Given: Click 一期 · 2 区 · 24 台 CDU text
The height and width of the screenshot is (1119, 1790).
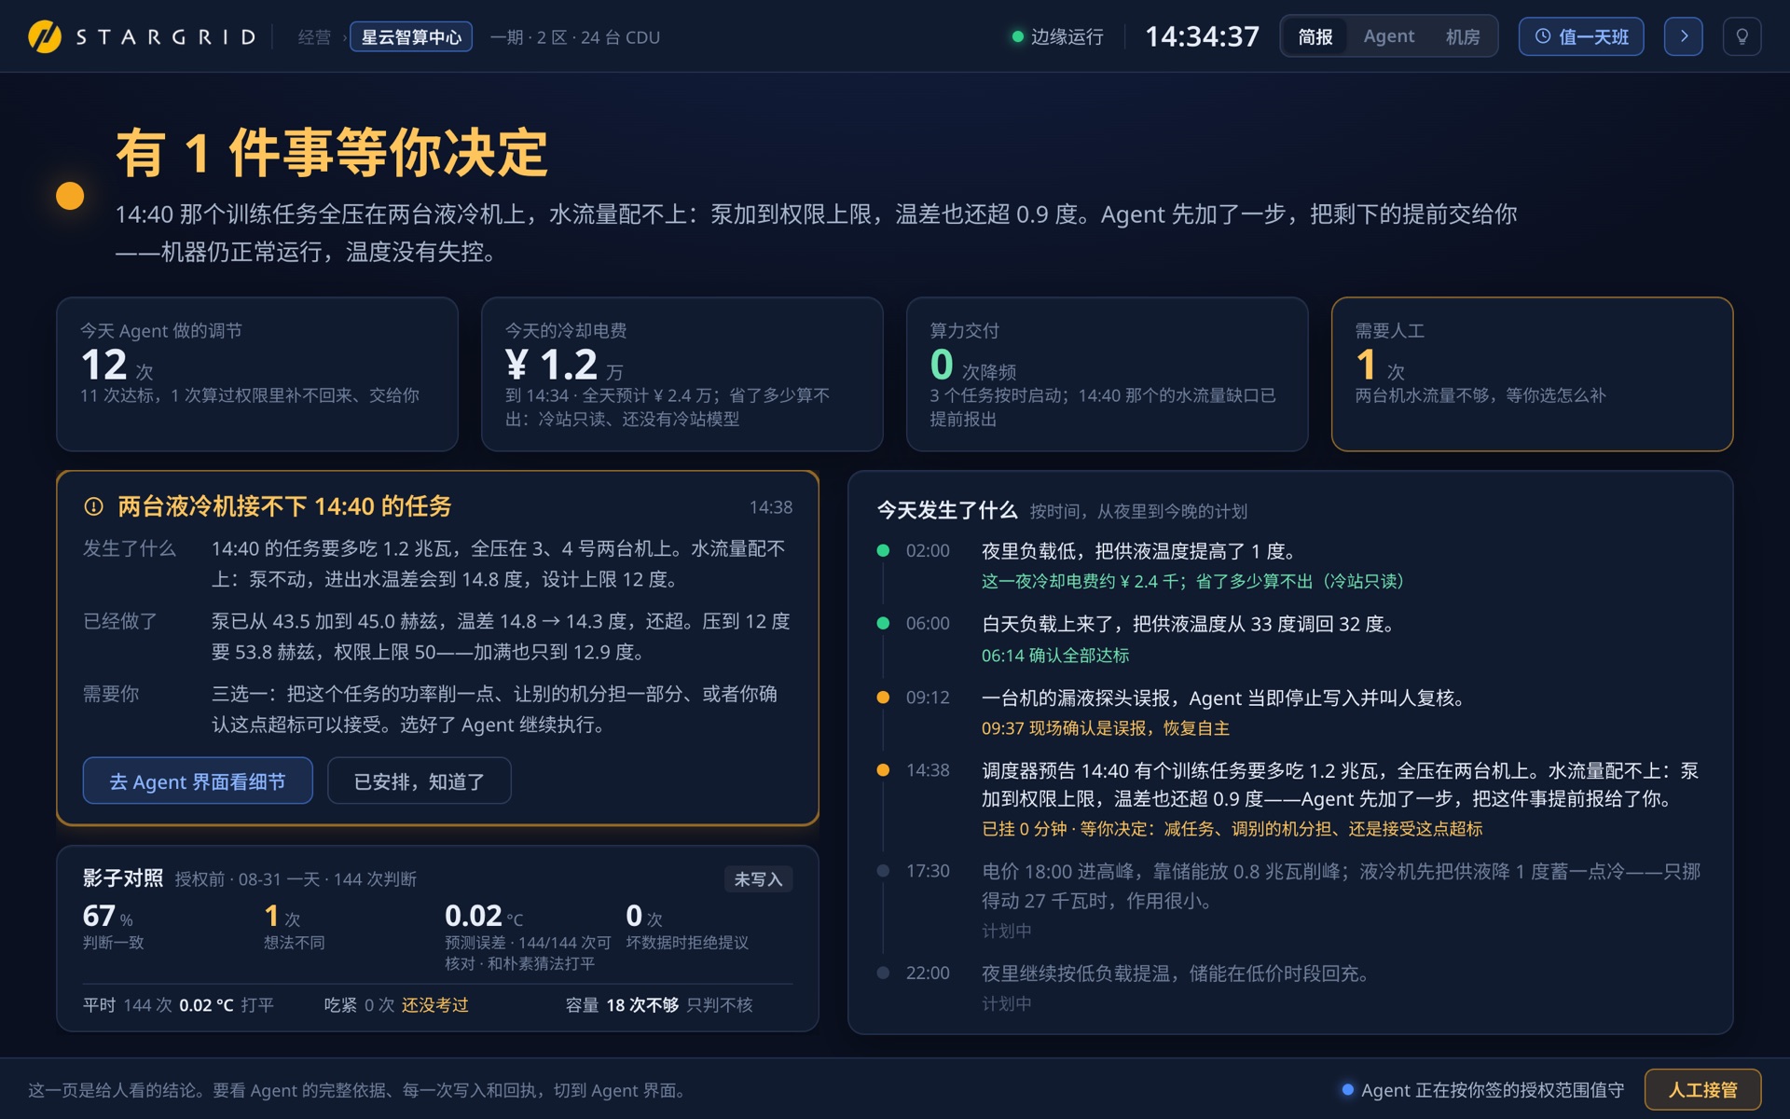Looking at the screenshot, I should point(574,37).
